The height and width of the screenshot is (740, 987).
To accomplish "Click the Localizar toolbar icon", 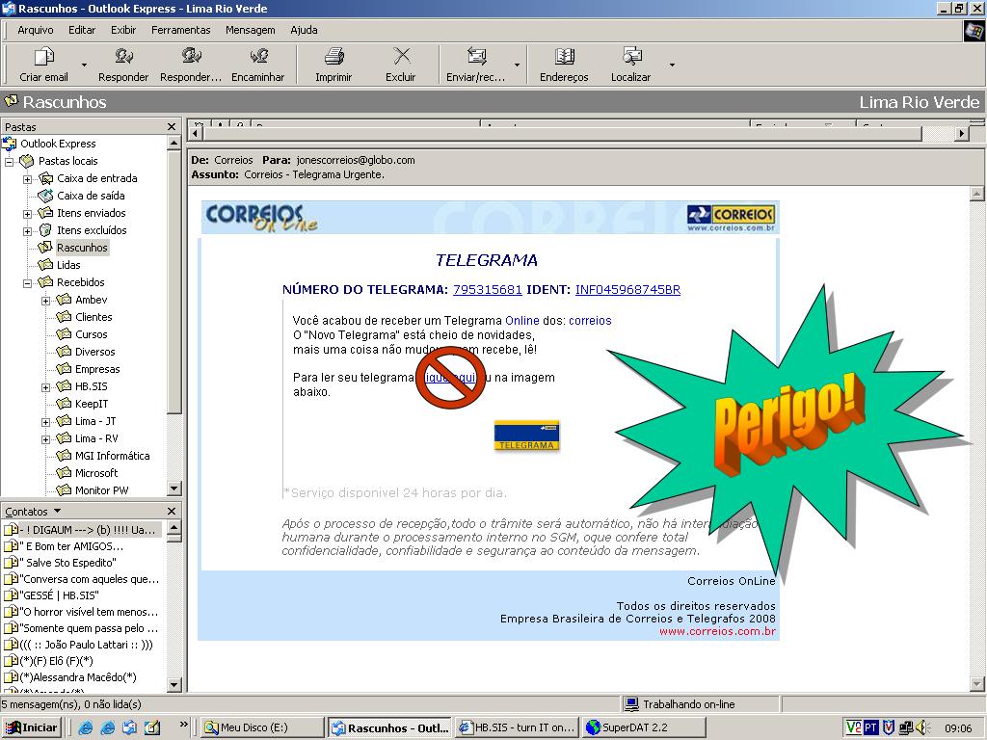I will (631, 57).
